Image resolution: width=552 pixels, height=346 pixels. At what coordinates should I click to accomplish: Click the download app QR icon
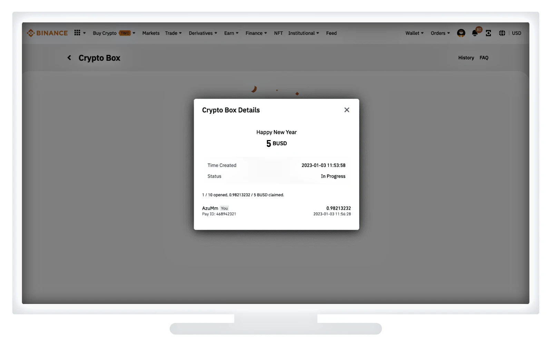coord(488,33)
